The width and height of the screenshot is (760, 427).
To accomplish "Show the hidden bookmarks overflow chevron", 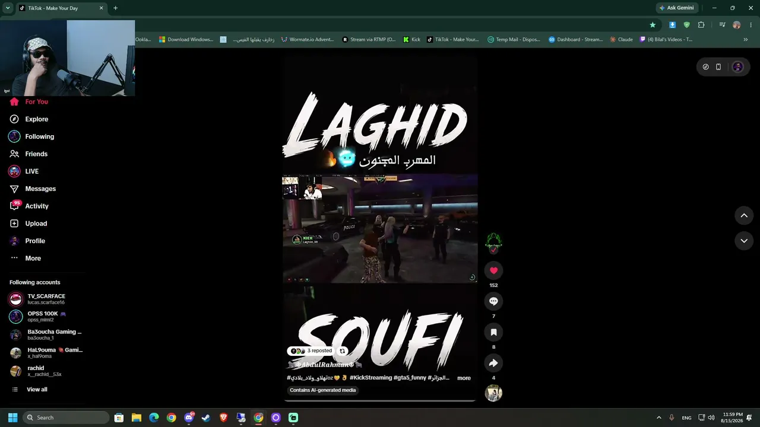I will (746, 40).
